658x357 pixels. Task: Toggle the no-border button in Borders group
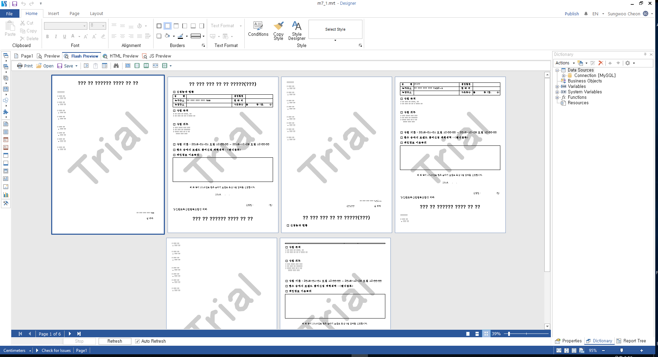point(168,26)
